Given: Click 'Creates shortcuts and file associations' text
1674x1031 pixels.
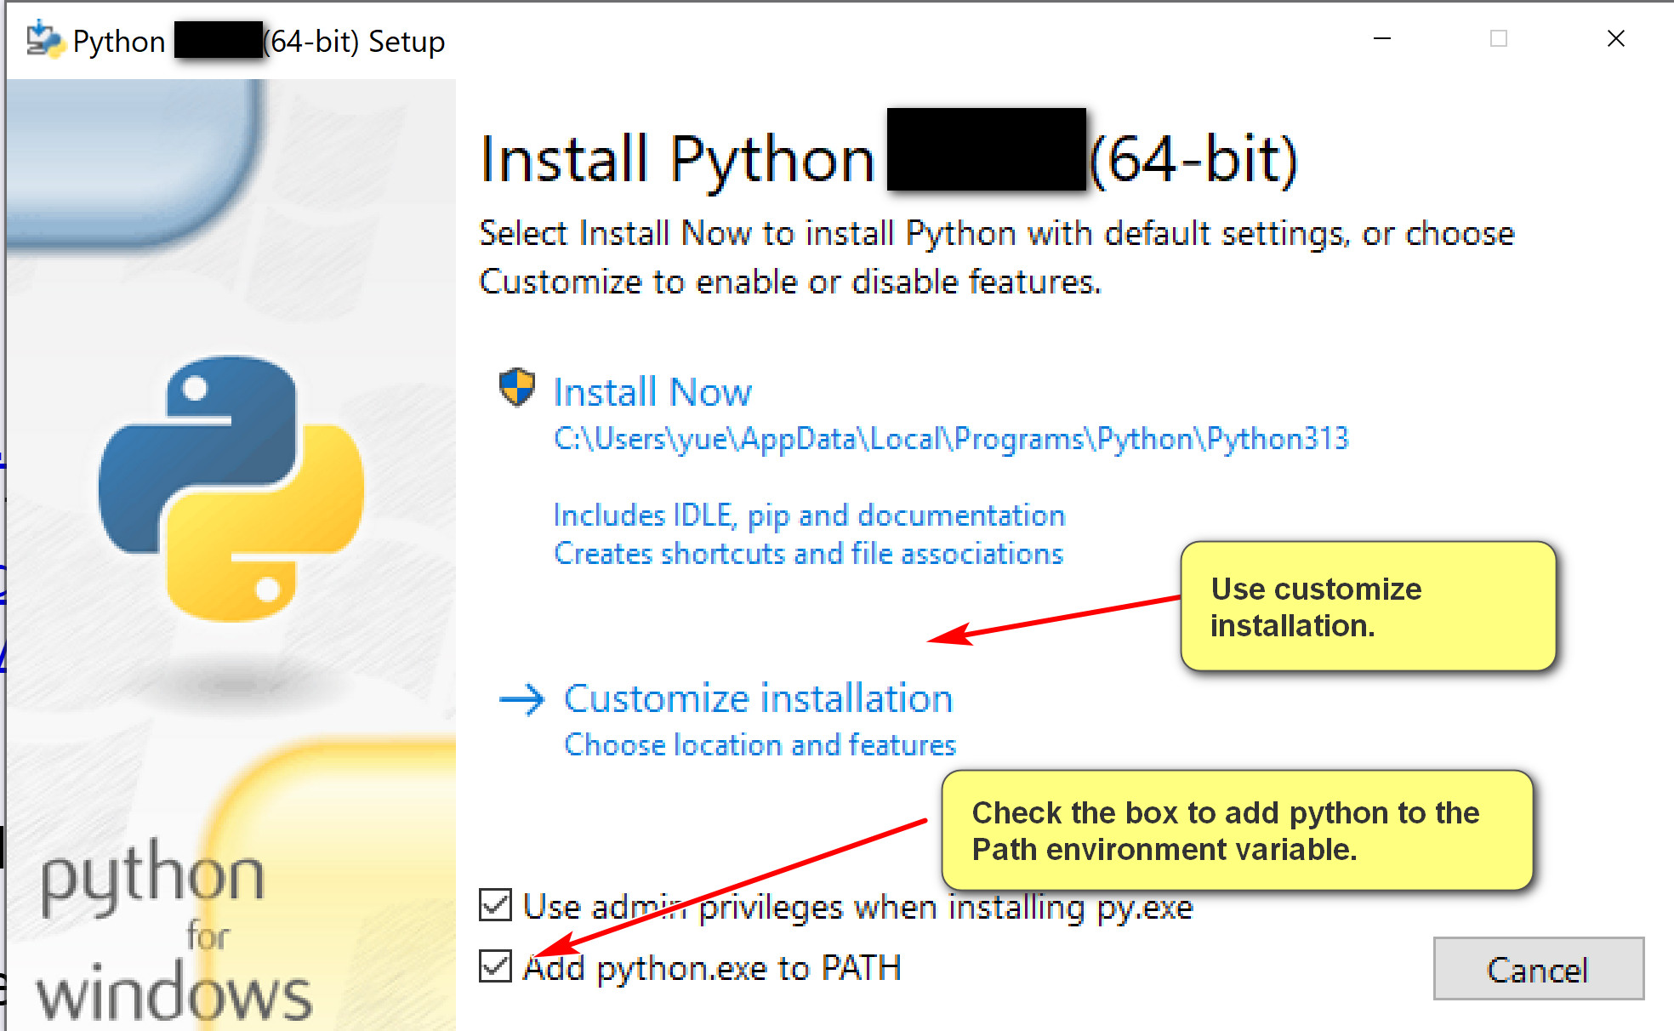Looking at the screenshot, I should [x=808, y=554].
